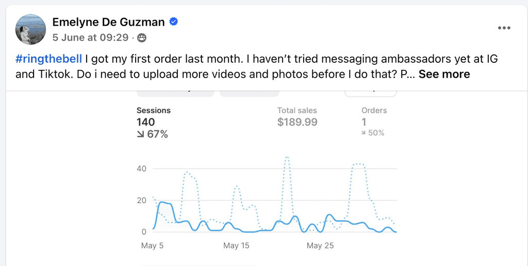Click the Emelyne De Guzman author name
This screenshot has width=528, height=266.
[108, 22]
